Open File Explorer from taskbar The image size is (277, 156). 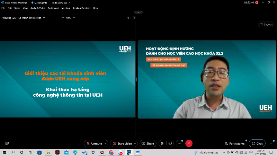[x=48, y=152]
